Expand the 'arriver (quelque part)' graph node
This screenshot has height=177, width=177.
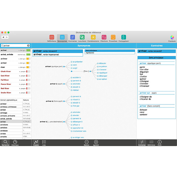[x=64, y=67]
